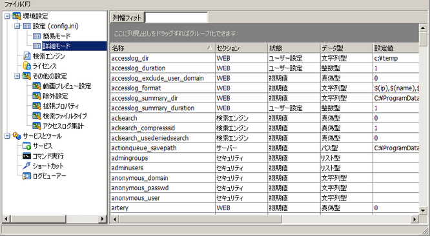The height and width of the screenshot is (236, 430).
Task: Collapse the その他の設定 node
Action: pos(17,76)
